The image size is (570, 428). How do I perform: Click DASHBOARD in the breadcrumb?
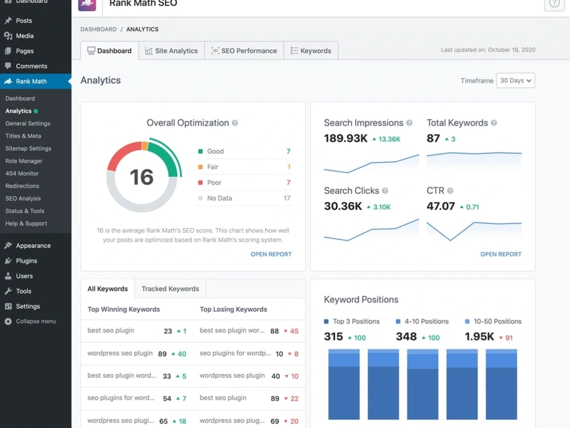(x=99, y=29)
